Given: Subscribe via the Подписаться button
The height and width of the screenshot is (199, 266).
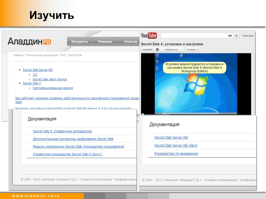Looking at the screenshot, I should 171,49.
